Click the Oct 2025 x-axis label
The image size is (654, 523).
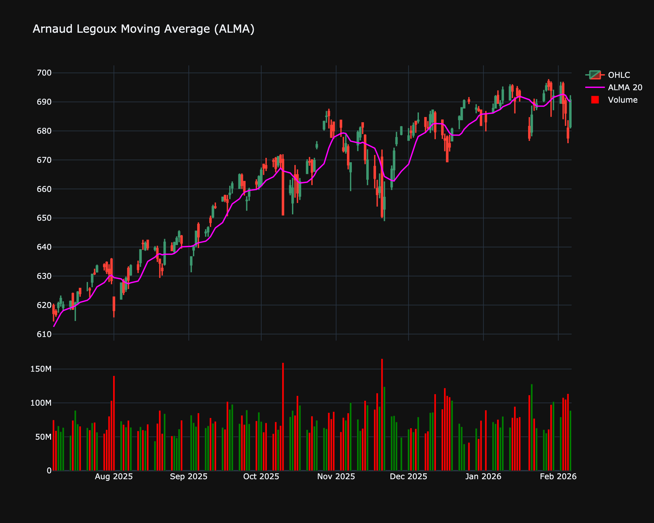coord(261,476)
